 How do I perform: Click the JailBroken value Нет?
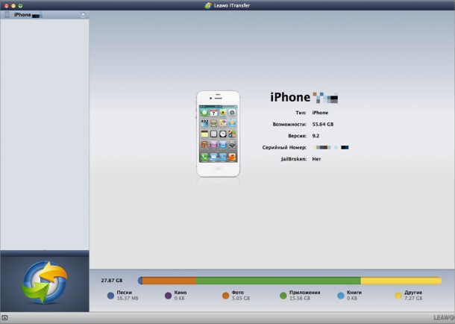316,159
